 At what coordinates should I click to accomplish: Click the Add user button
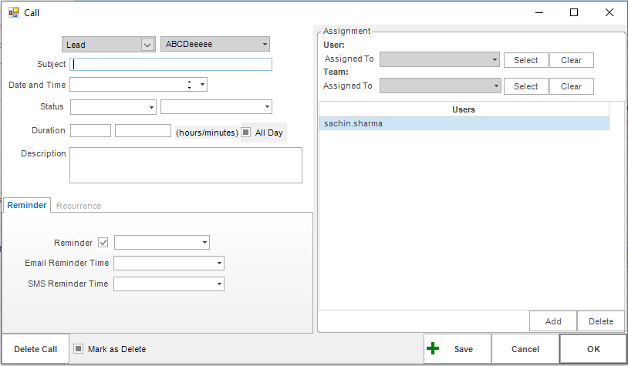coord(552,321)
